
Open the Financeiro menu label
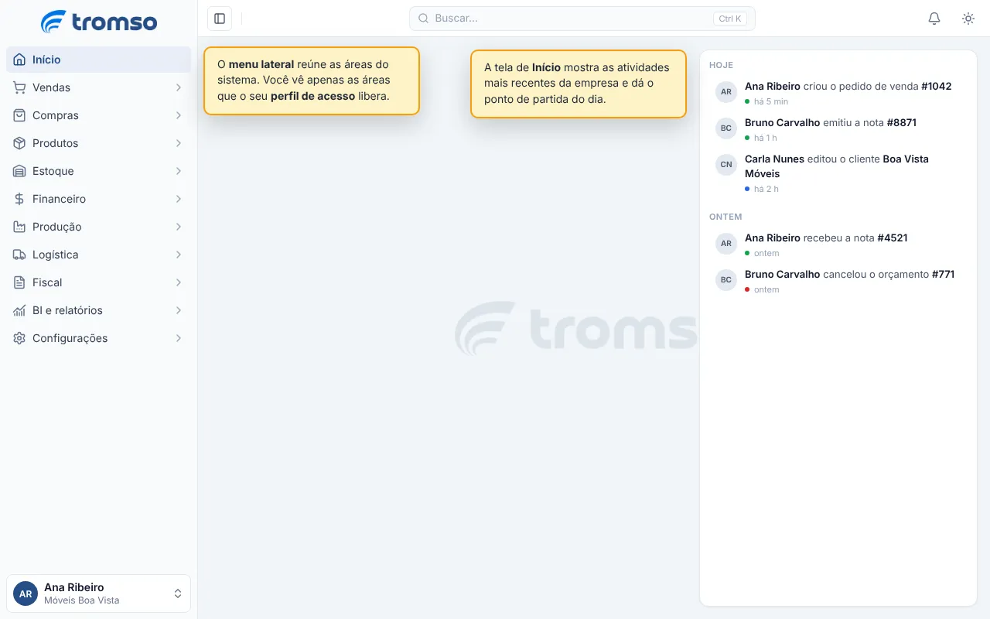(x=59, y=199)
